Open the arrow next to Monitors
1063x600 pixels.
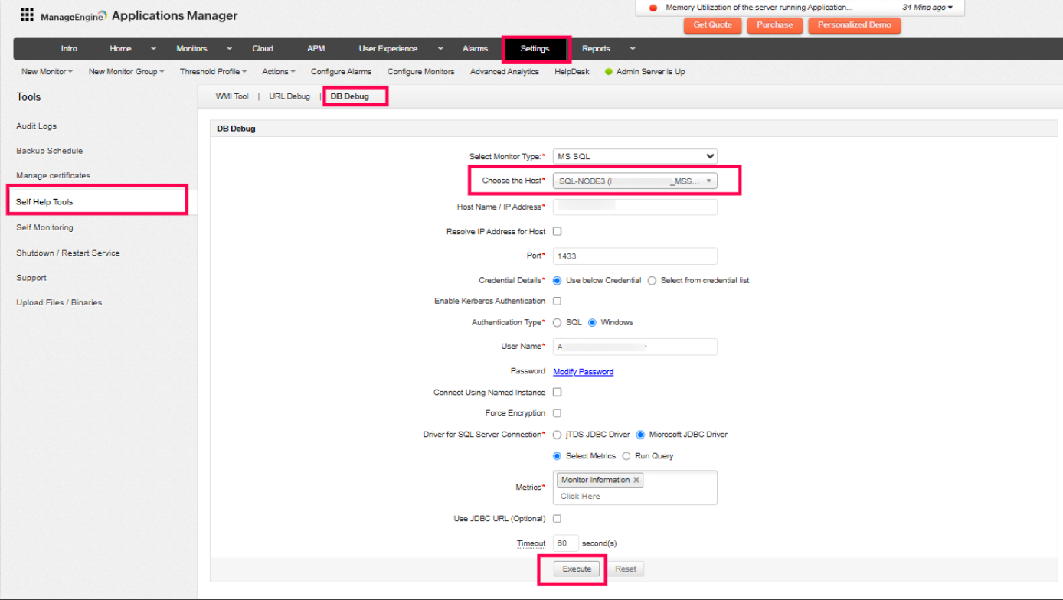pyautogui.click(x=229, y=49)
